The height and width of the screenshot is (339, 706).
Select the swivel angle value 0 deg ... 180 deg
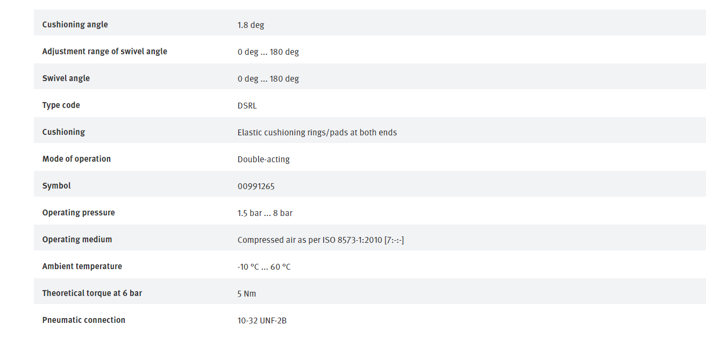268,78
